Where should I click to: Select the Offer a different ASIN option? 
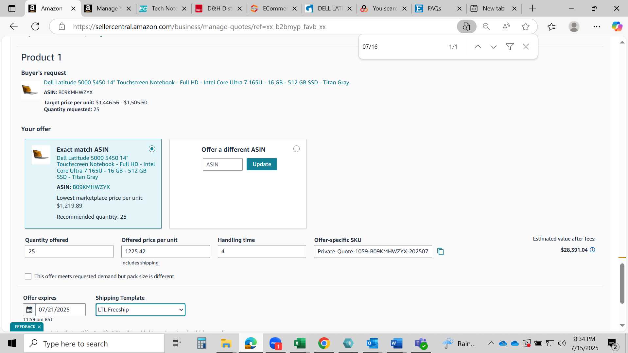[x=296, y=149]
